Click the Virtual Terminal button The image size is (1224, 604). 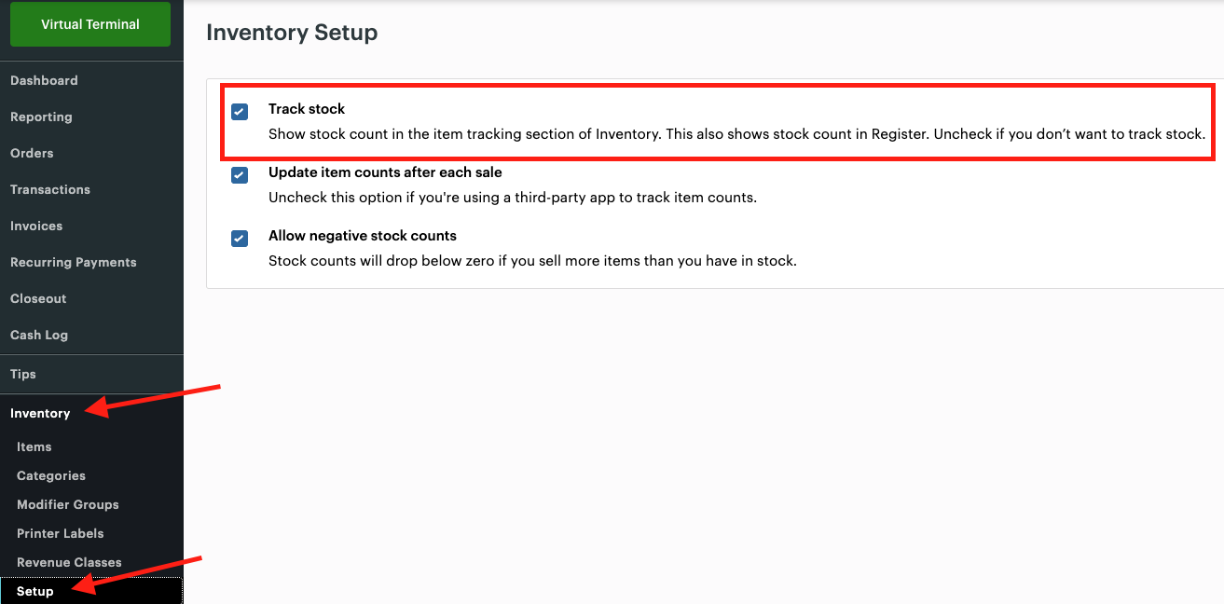pos(90,24)
